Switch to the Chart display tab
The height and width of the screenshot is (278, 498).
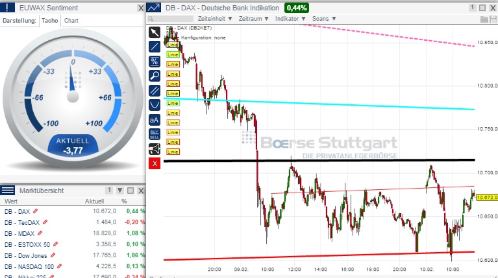tap(71, 21)
